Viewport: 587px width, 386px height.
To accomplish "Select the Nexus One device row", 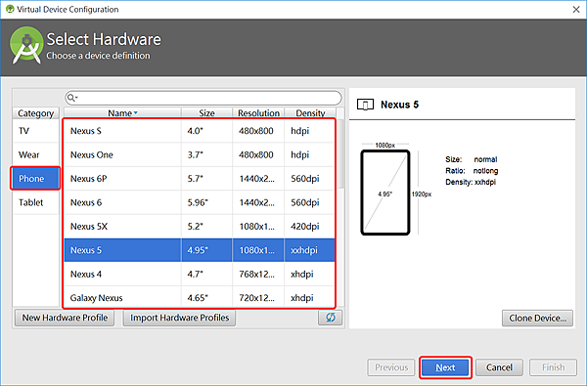I will 200,154.
